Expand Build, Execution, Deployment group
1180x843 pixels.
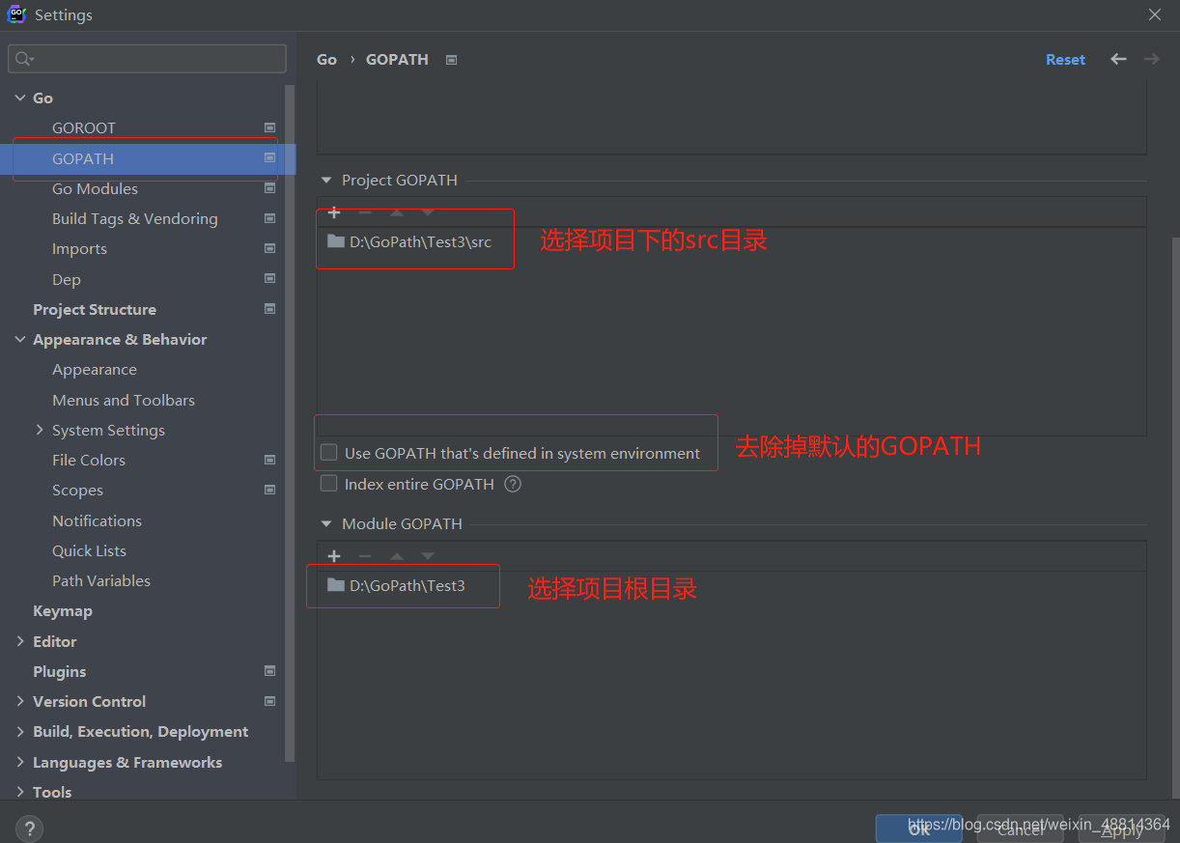tap(20, 731)
